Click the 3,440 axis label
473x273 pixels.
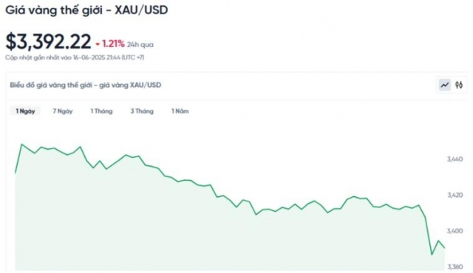click(x=455, y=159)
